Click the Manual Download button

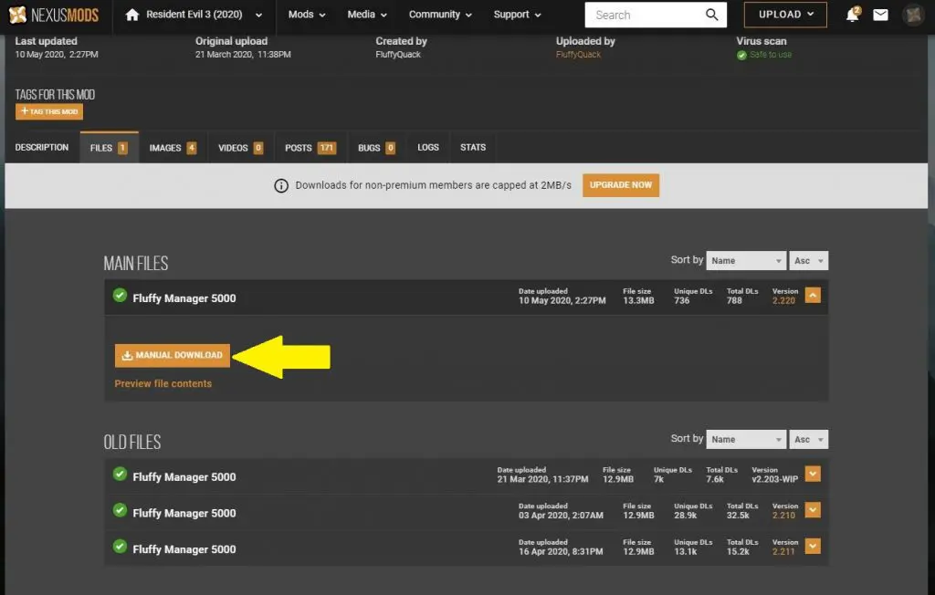[x=173, y=355]
